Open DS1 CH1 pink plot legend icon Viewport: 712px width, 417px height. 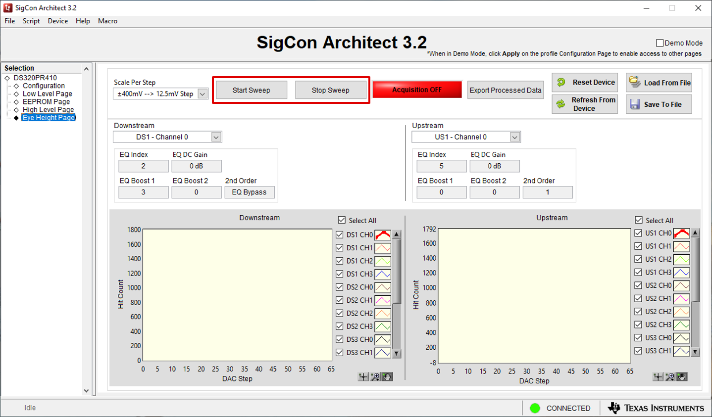pos(383,248)
